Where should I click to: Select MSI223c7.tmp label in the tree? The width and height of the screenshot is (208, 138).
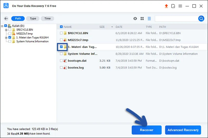click(24, 34)
